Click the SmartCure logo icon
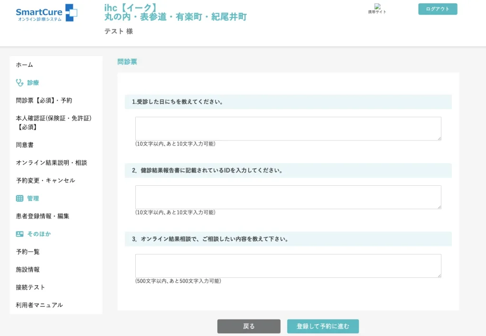Image resolution: width=486 pixels, height=336 pixels. (x=71, y=12)
